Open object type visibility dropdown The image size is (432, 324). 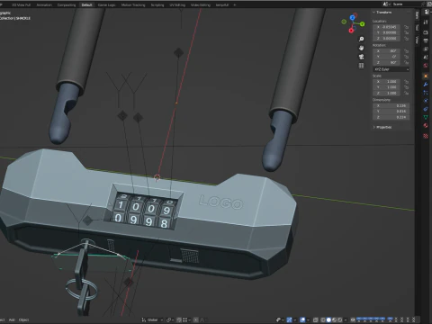pyautogui.click(x=281, y=319)
